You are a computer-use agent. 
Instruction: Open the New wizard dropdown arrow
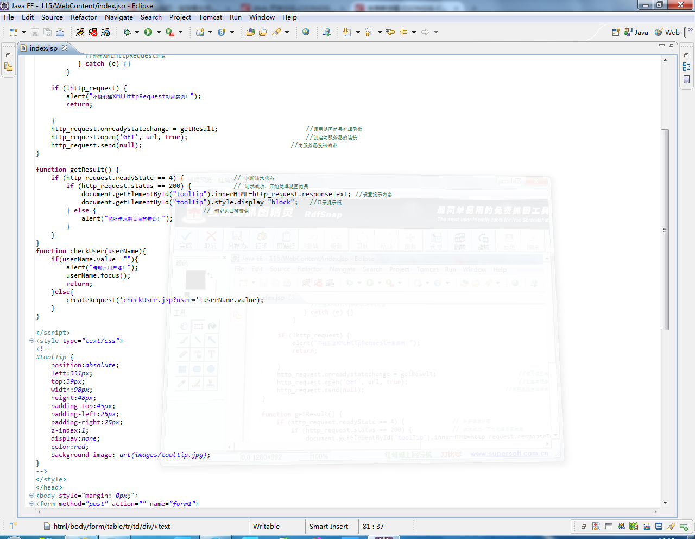click(x=24, y=32)
